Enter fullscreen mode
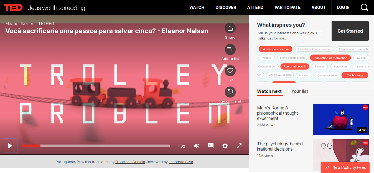This screenshot has height=173, width=374. coord(239,146)
